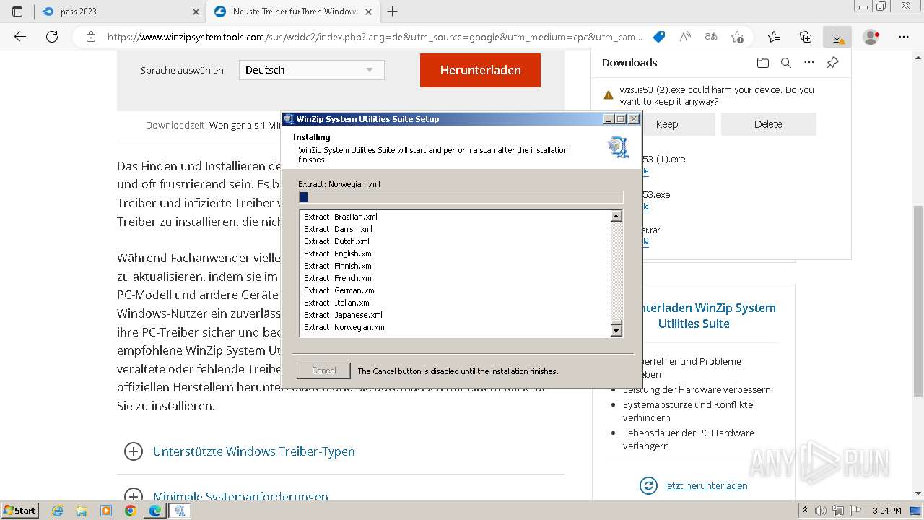Click the red Herunterladen button
This screenshot has height=520, width=924.
point(480,70)
